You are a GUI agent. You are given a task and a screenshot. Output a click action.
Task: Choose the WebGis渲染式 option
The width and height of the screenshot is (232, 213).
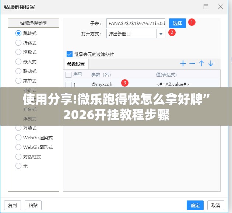click(18, 137)
